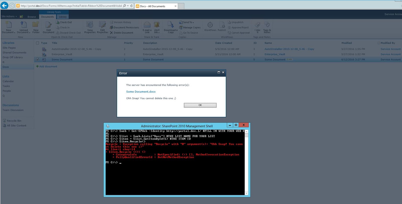Open the Calendar list in the sidebar

(8, 81)
